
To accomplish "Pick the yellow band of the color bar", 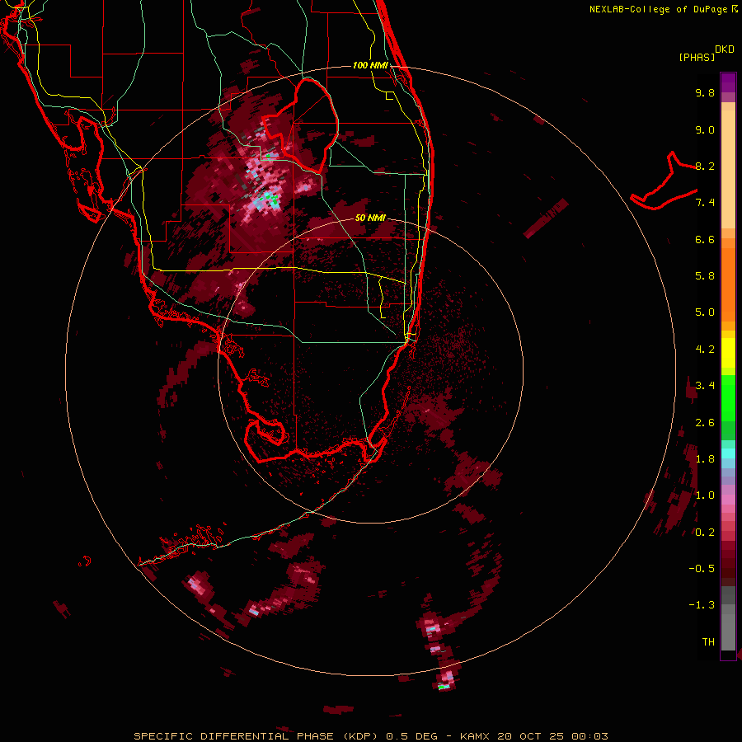I will pyautogui.click(x=728, y=353).
